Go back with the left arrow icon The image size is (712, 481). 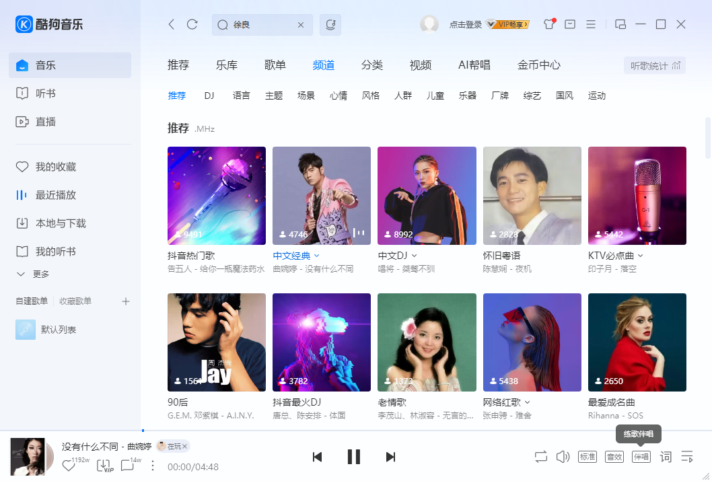171,24
